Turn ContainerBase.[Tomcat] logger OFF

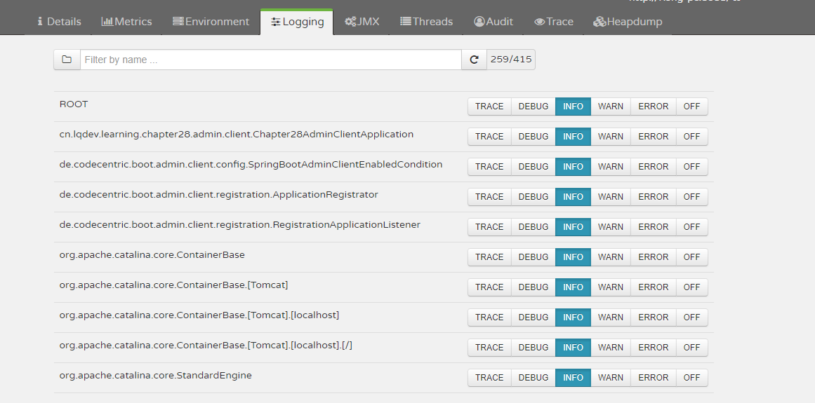(692, 287)
